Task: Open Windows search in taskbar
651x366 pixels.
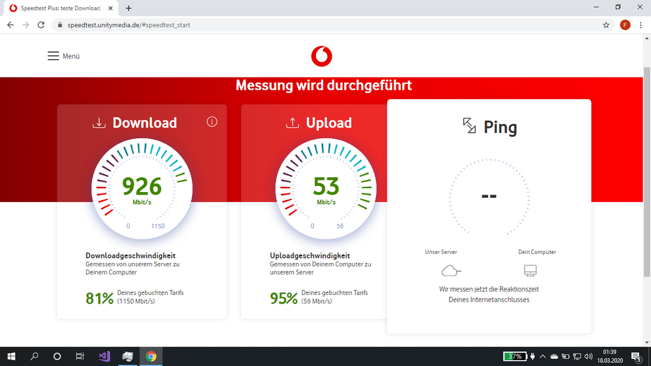Action: [x=35, y=356]
